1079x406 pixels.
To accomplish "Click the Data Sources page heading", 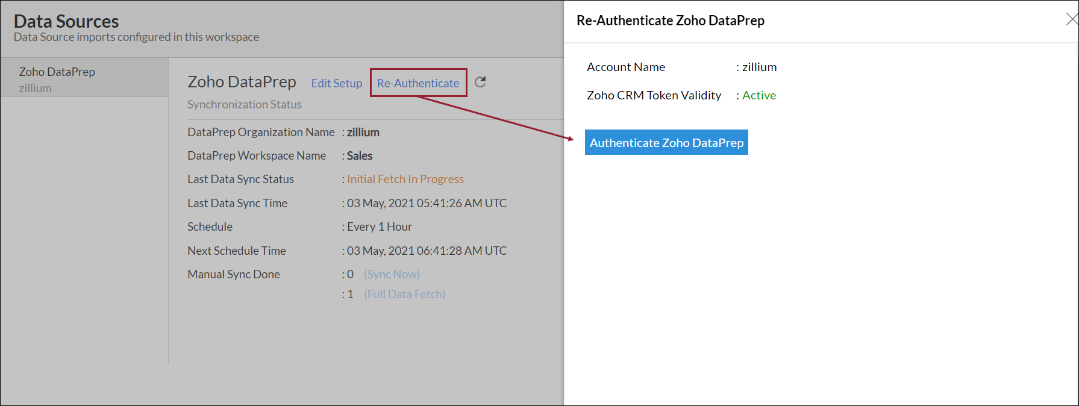I will pos(66,21).
